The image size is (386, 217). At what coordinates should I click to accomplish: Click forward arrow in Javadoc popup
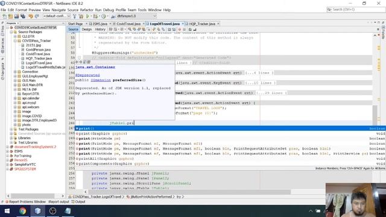pyautogui.click(x=80, y=62)
